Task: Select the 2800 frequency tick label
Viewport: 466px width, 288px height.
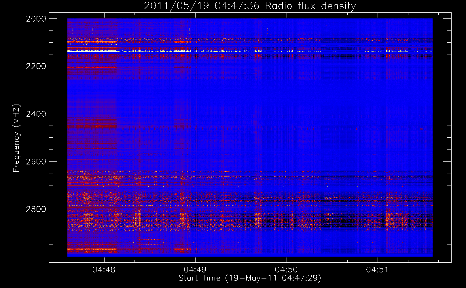Action: (36, 209)
